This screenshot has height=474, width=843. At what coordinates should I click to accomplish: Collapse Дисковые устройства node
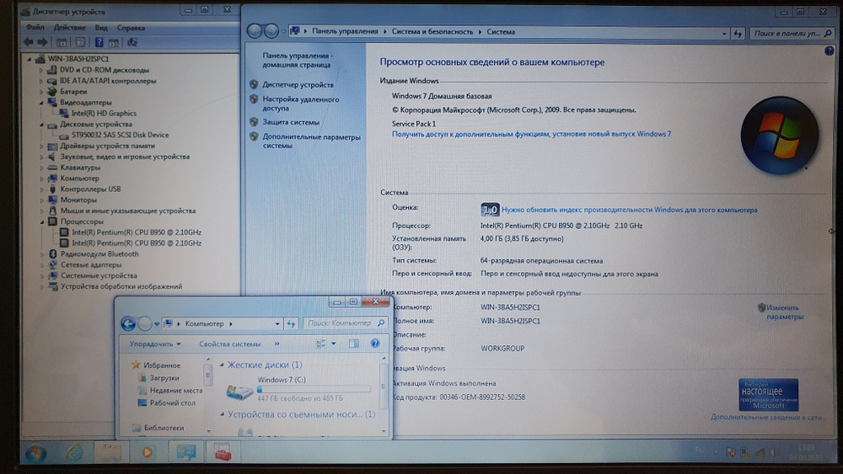(x=40, y=124)
